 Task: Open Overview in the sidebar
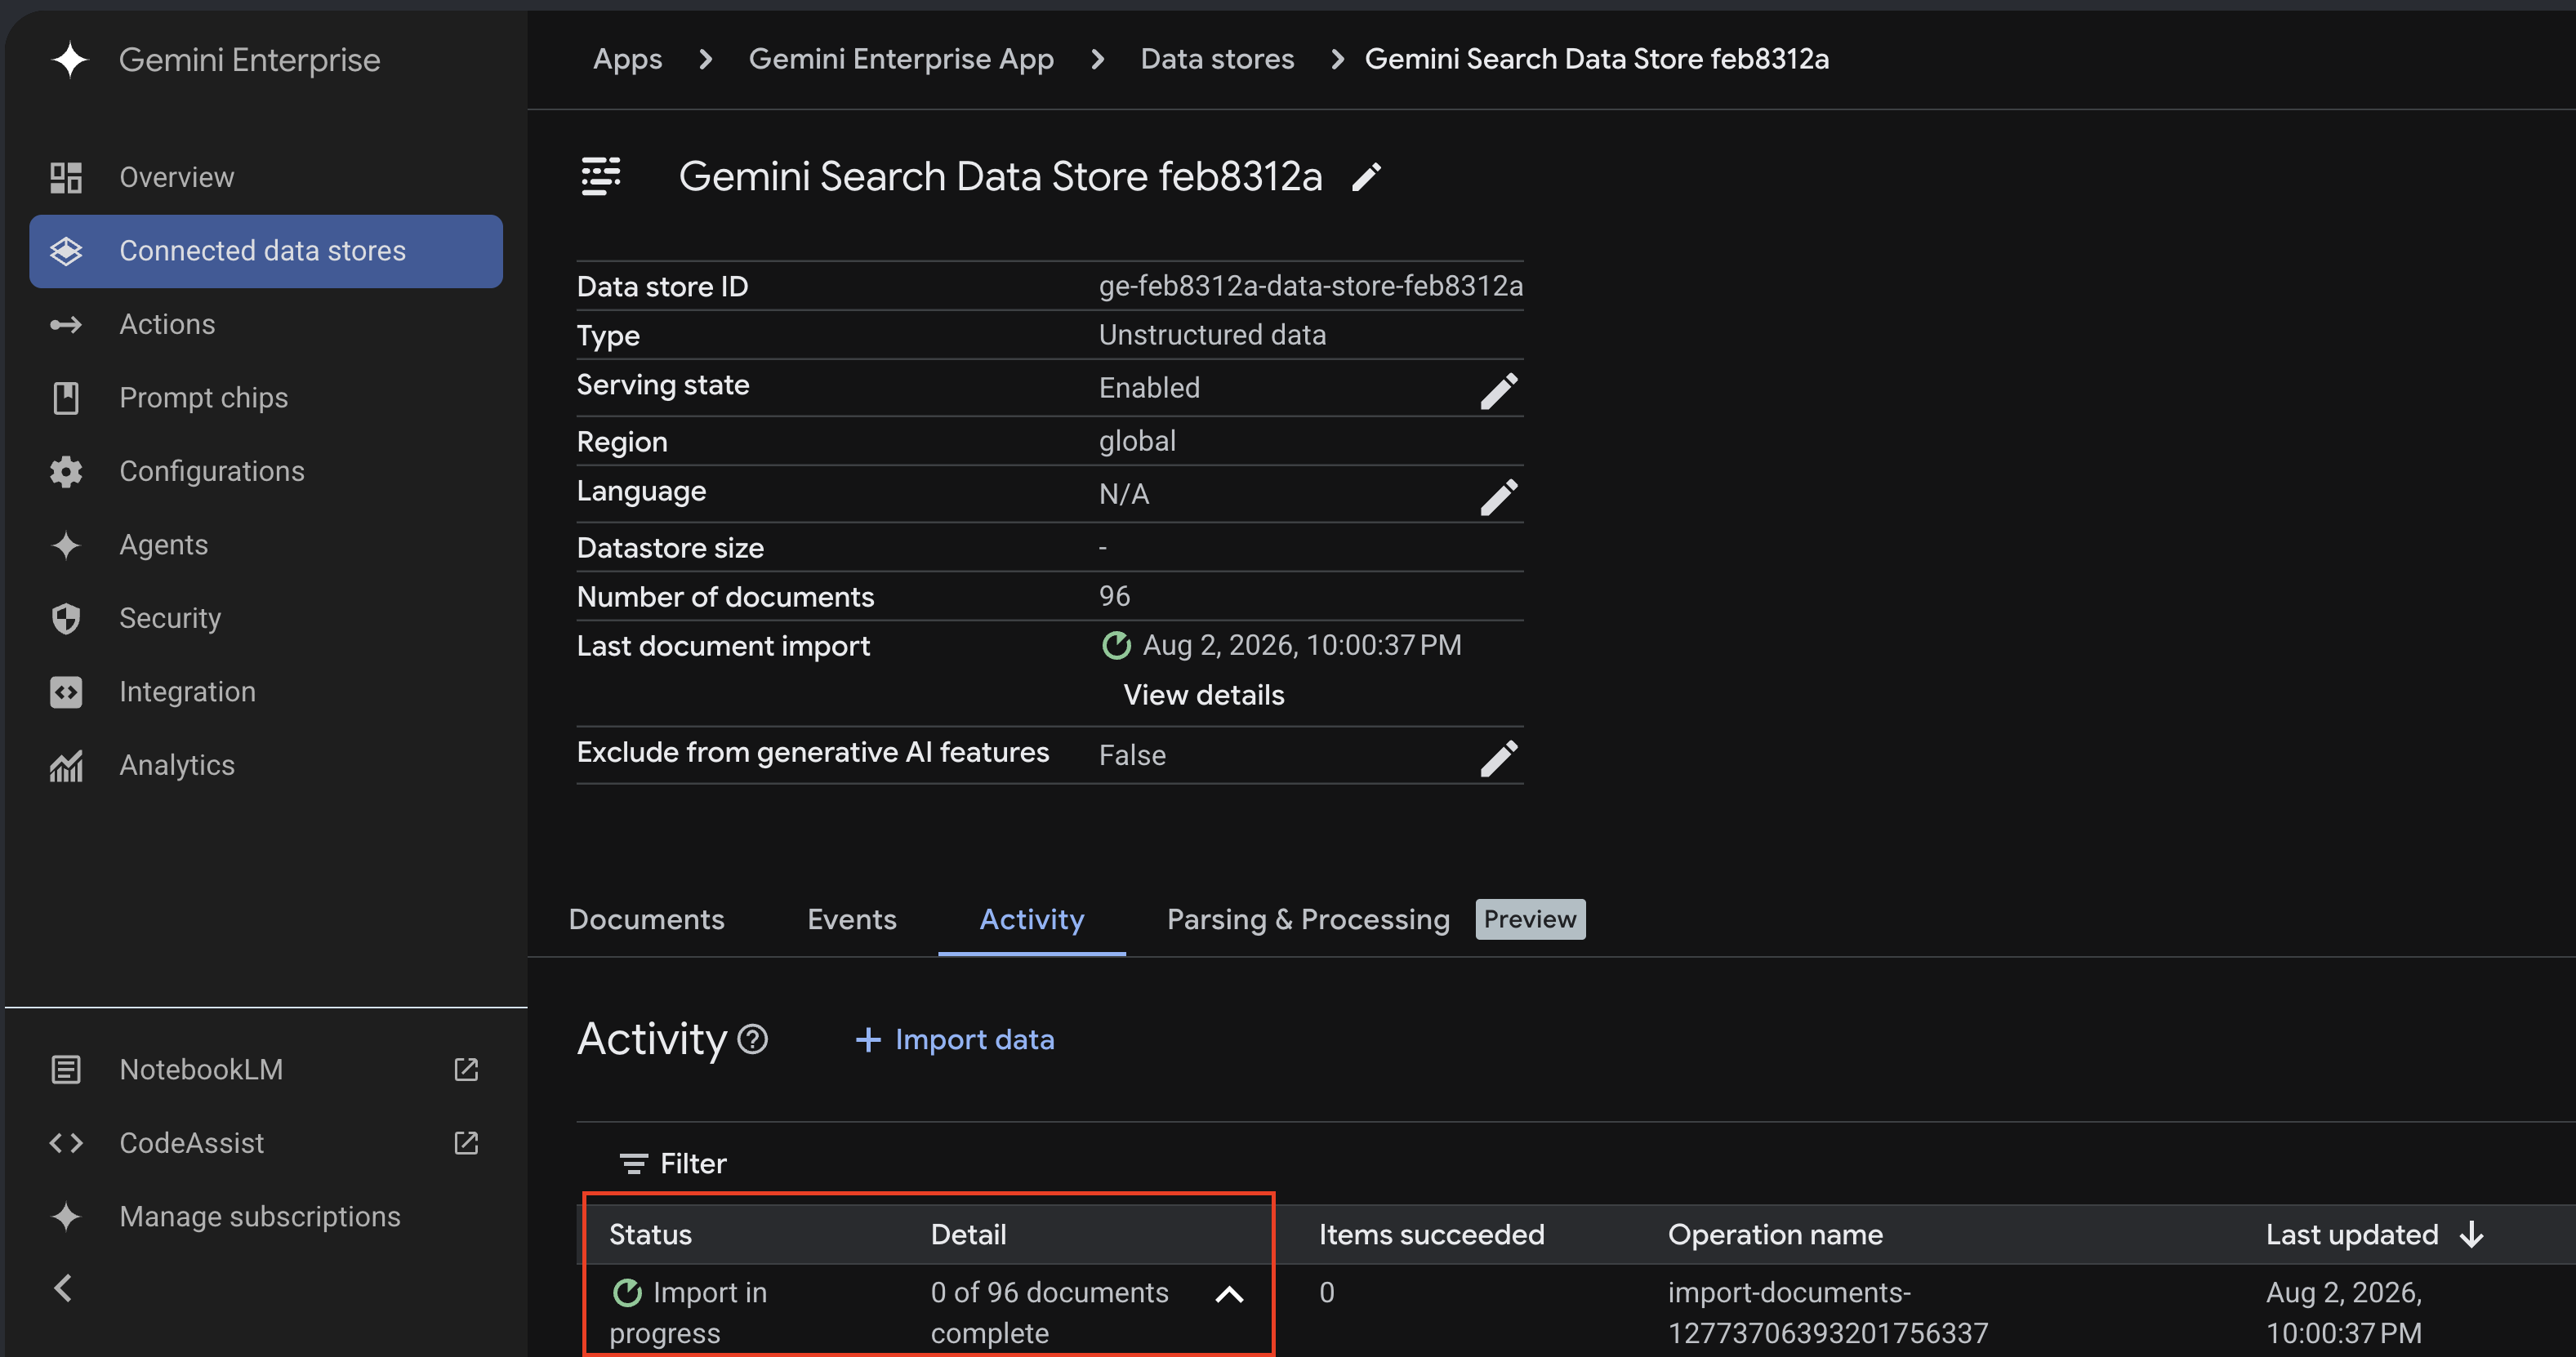pyautogui.click(x=266, y=177)
